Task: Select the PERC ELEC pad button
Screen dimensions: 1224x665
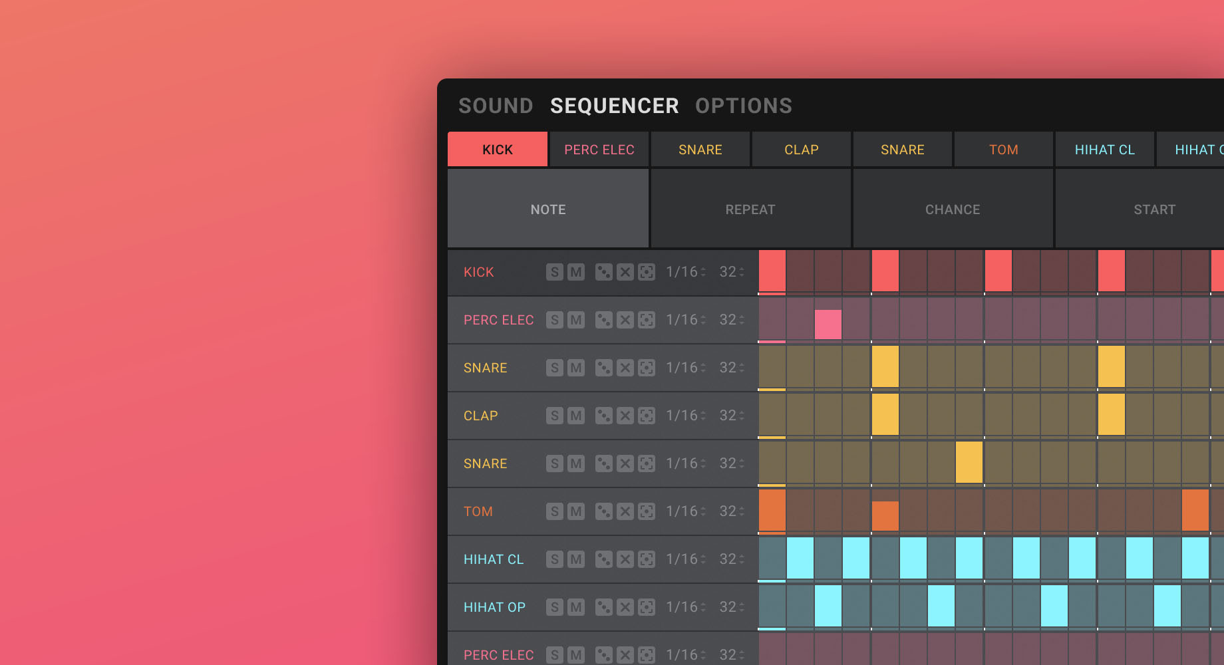Action: 599,149
